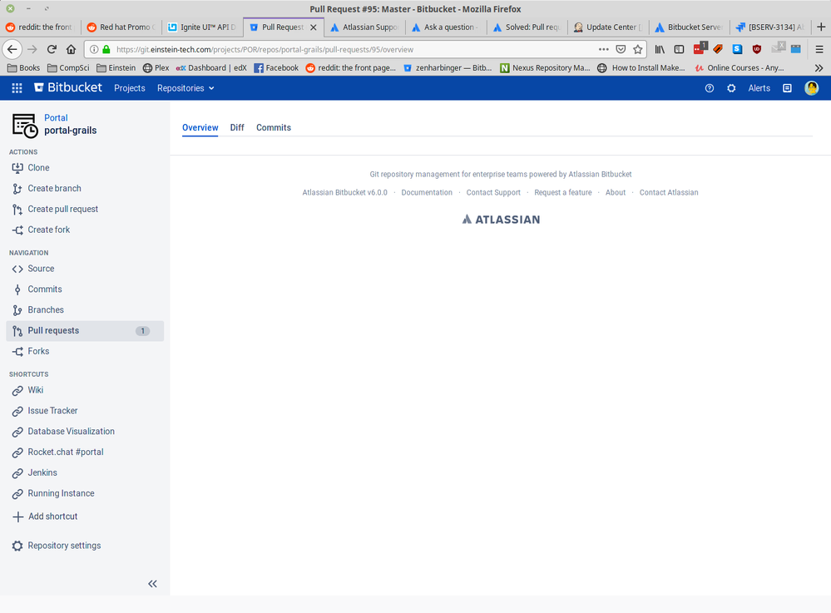Select the Overview tab
The width and height of the screenshot is (831, 613).
pos(200,127)
